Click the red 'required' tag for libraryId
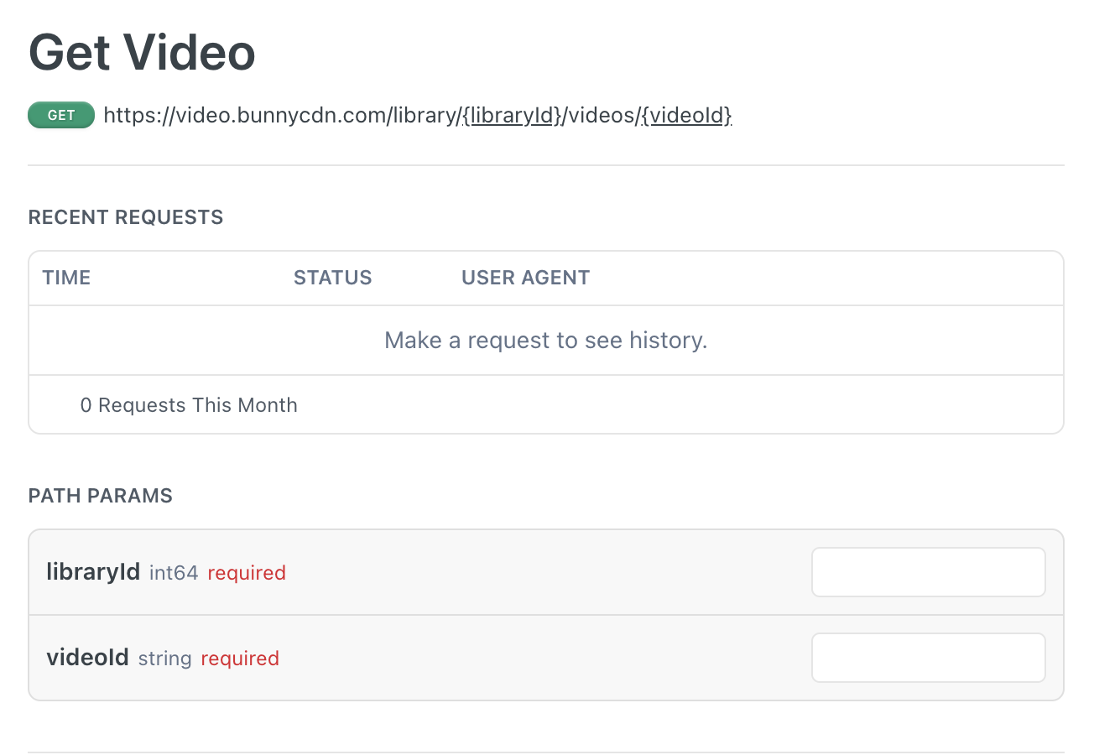This screenshot has height=755, width=1094. (247, 572)
